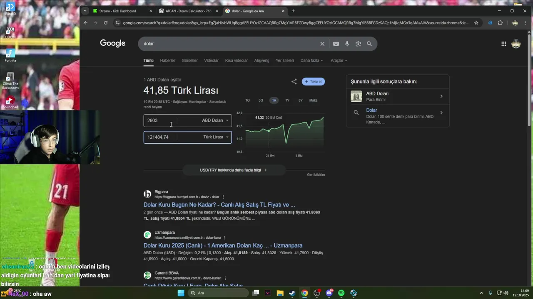
Task: Set chart range to 5Y
Action: tap(300, 100)
